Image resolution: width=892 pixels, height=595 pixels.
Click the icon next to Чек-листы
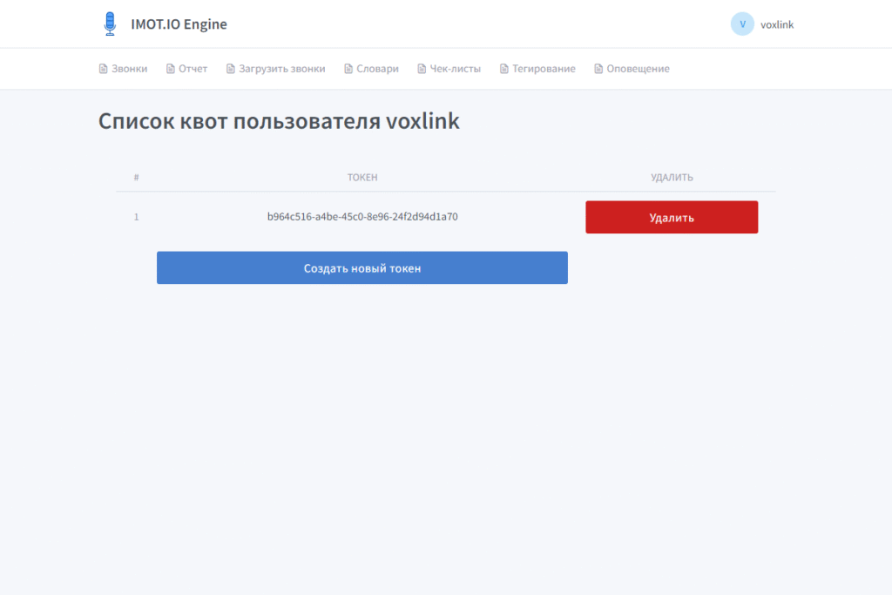(x=422, y=69)
